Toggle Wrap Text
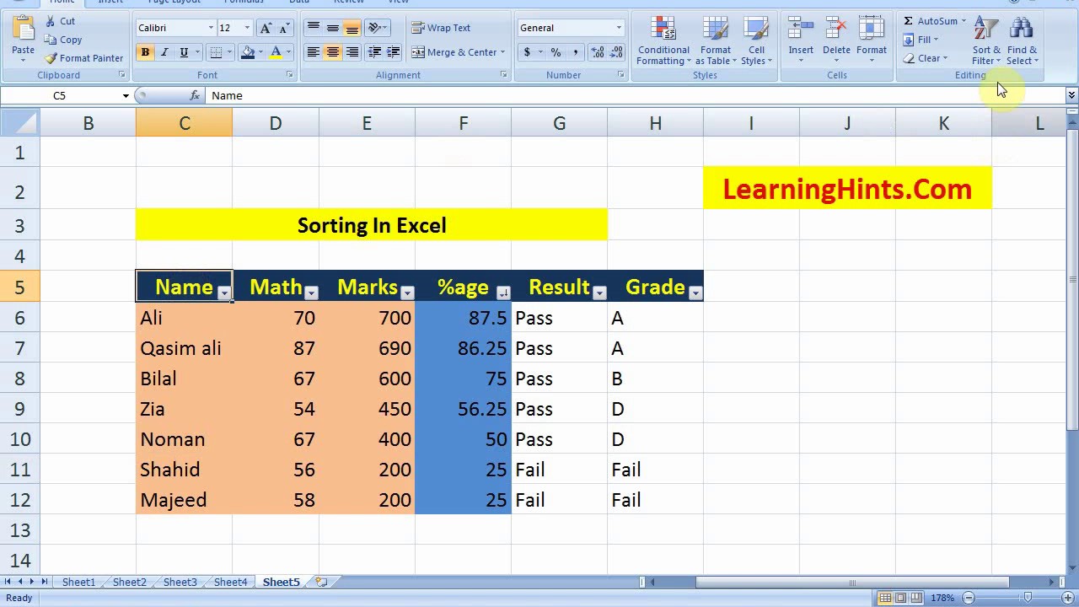The width and height of the screenshot is (1079, 607). 441,28
